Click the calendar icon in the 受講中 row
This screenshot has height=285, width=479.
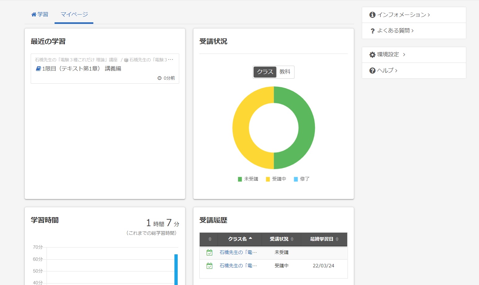tap(210, 266)
